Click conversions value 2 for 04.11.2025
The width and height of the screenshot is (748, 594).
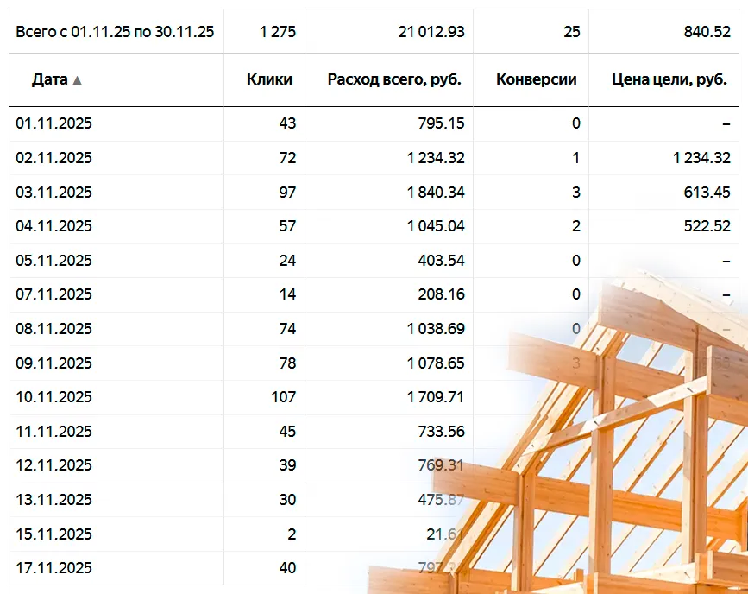click(575, 226)
